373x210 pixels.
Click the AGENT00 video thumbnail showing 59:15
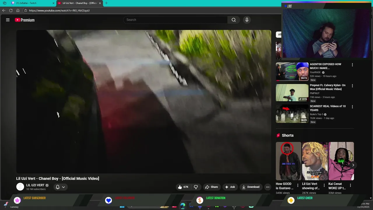(292, 71)
